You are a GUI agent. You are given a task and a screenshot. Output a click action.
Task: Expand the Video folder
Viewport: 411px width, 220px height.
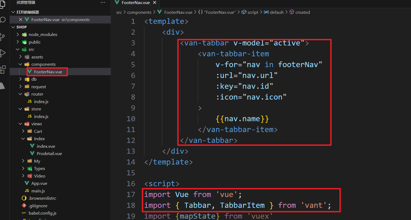click(23, 176)
